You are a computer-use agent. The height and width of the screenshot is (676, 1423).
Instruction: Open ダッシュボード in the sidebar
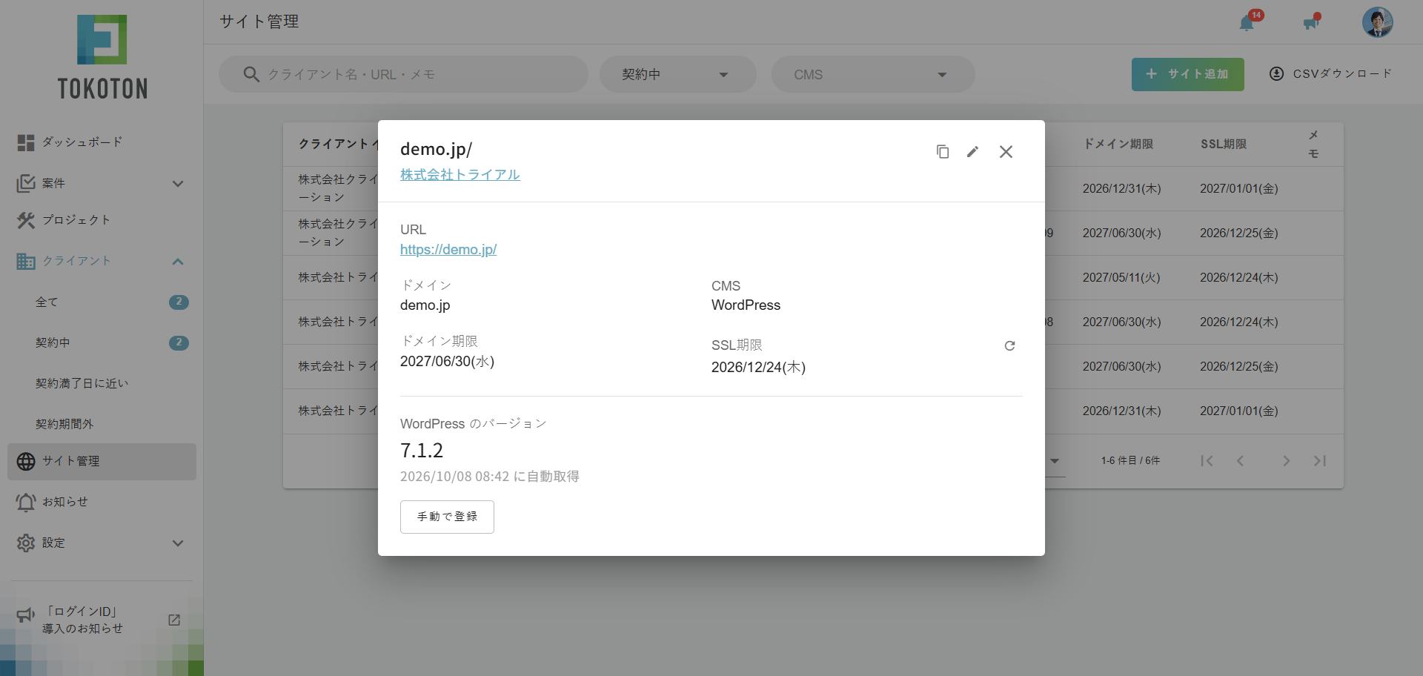coord(102,142)
